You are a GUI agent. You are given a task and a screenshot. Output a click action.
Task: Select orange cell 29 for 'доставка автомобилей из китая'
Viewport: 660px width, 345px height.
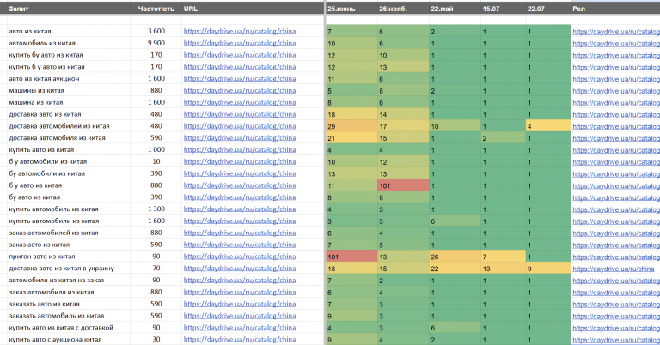tap(351, 126)
